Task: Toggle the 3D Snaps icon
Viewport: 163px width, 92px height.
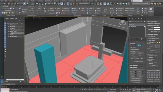Action: 65,4
